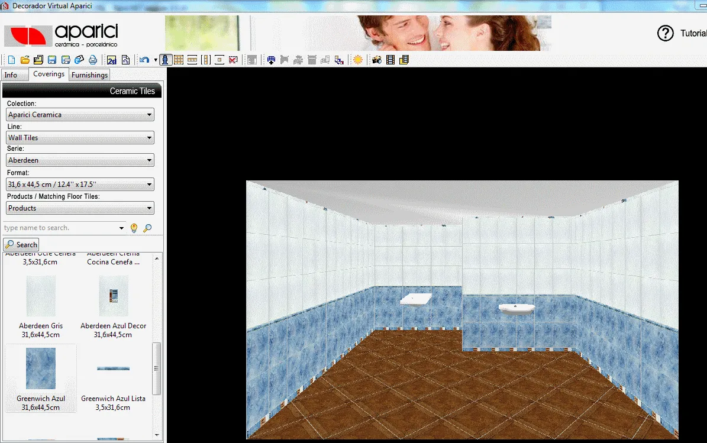Switch to 2D view icon
The width and height of the screenshot is (707, 443).
[111, 60]
